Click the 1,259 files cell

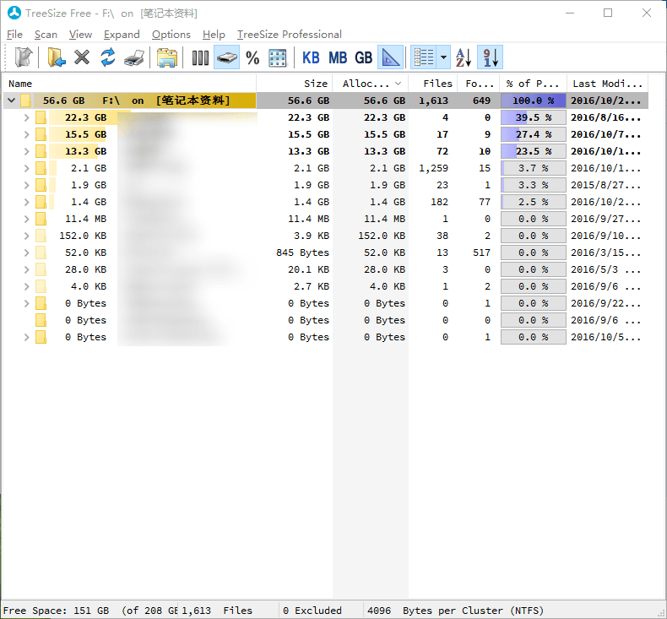click(433, 168)
